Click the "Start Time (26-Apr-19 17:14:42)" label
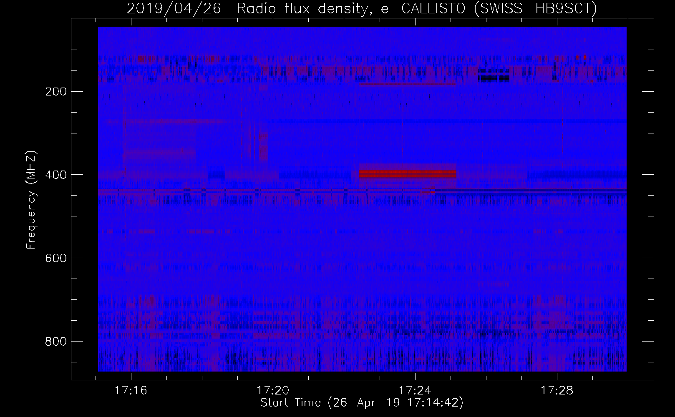Image resolution: width=675 pixels, height=417 pixels. (x=362, y=403)
